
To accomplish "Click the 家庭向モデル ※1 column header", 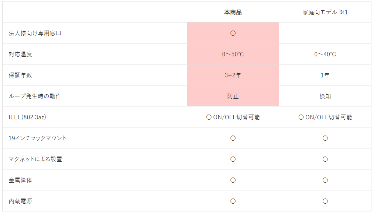I will pyautogui.click(x=325, y=12).
